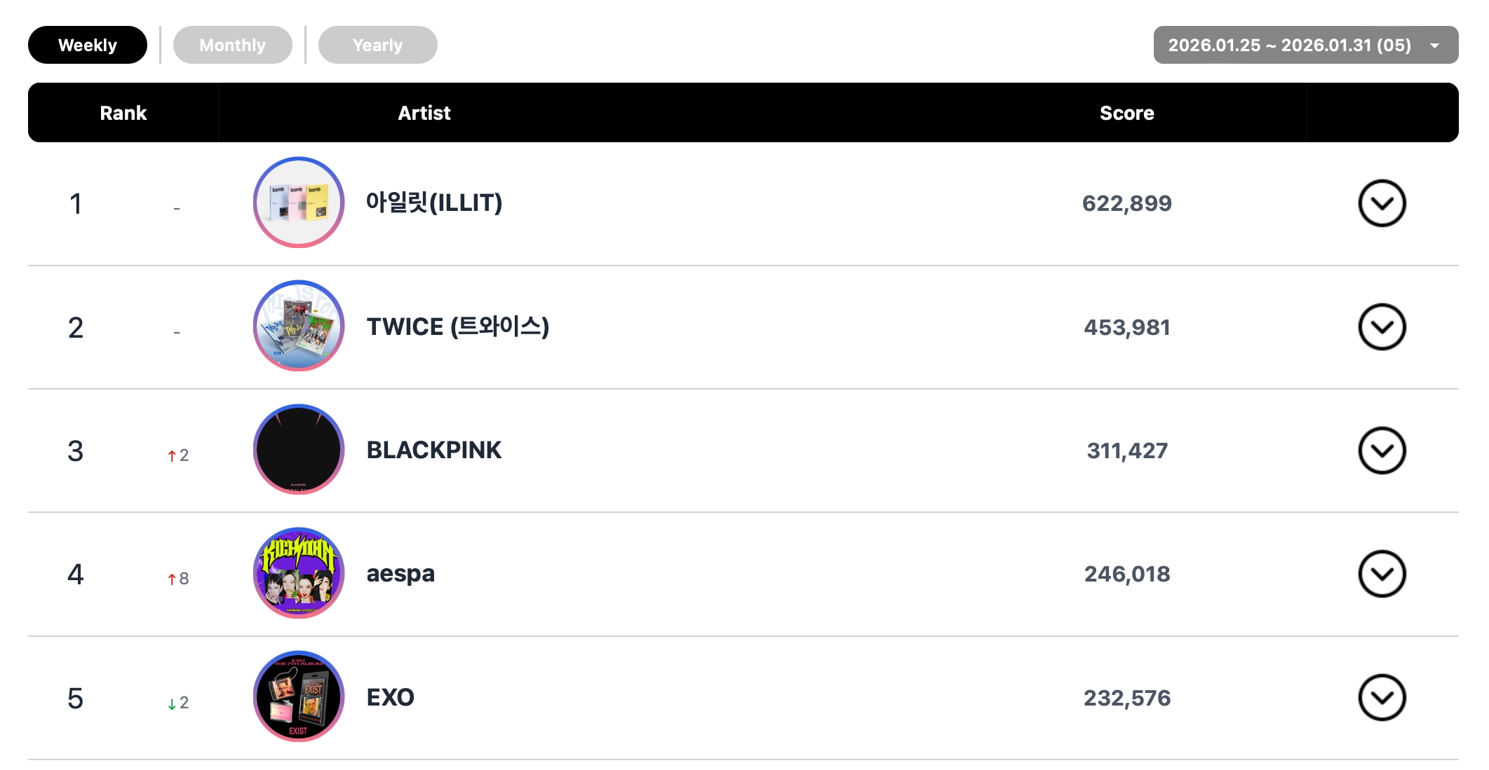Viewport: 1489px width, 770px height.
Task: Open the BLACKPINK album thumbnail
Action: coord(299,450)
